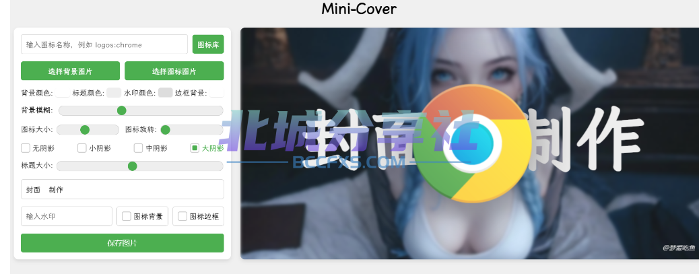Enable the 图标边框 checkbox

(182, 216)
